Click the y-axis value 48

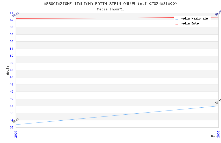11,70
